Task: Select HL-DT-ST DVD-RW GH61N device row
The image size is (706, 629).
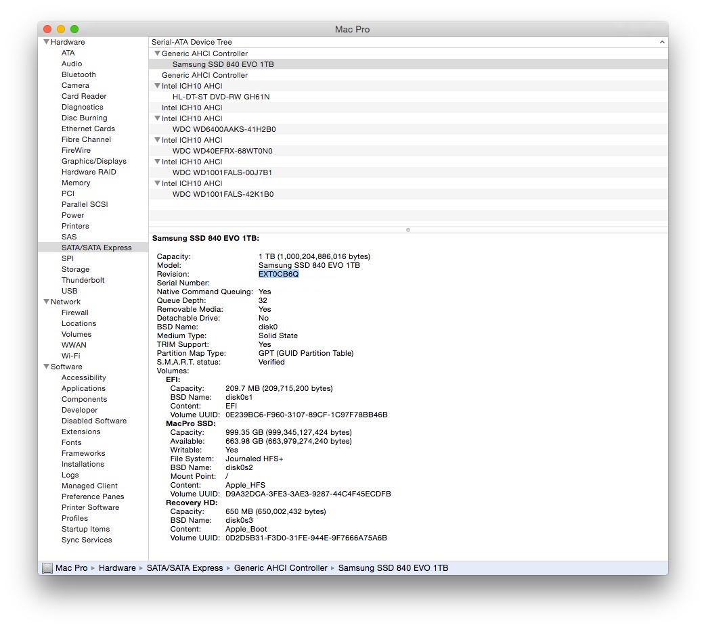Action: pyautogui.click(x=408, y=96)
